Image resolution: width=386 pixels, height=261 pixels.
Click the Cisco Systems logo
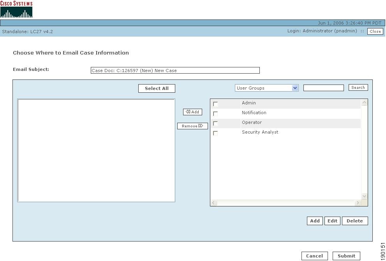(x=16, y=9)
